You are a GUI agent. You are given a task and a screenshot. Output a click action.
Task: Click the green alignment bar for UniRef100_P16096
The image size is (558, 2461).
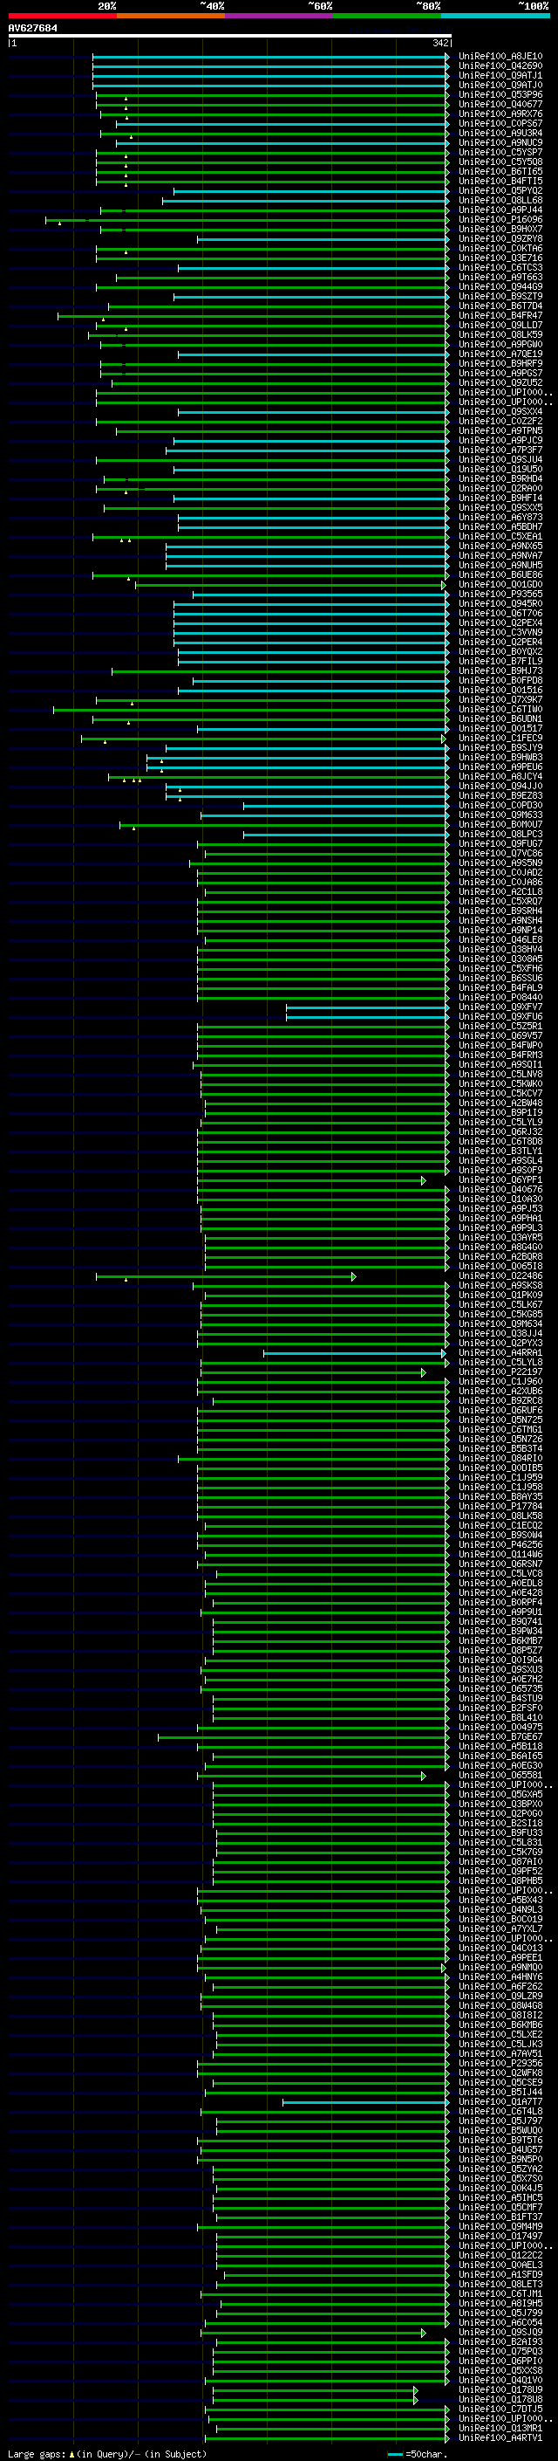247,220
